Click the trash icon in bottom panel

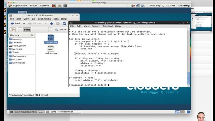click(189, 112)
